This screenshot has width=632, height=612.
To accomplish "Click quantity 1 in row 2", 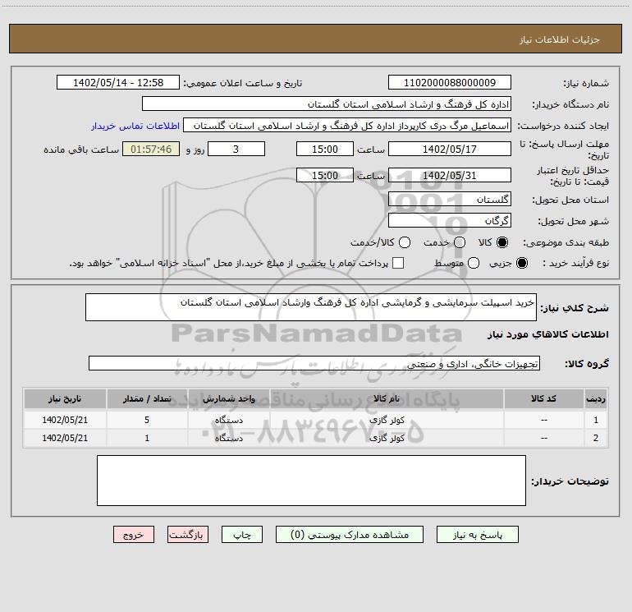I will click(x=147, y=438).
